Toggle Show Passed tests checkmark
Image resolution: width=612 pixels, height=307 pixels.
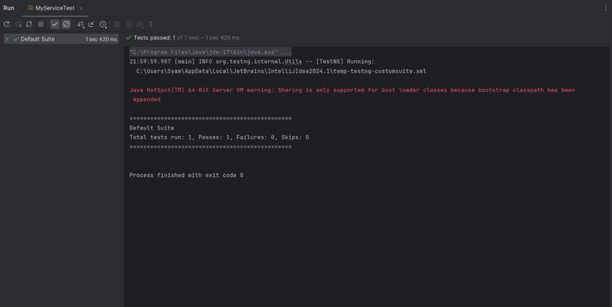(x=55, y=24)
